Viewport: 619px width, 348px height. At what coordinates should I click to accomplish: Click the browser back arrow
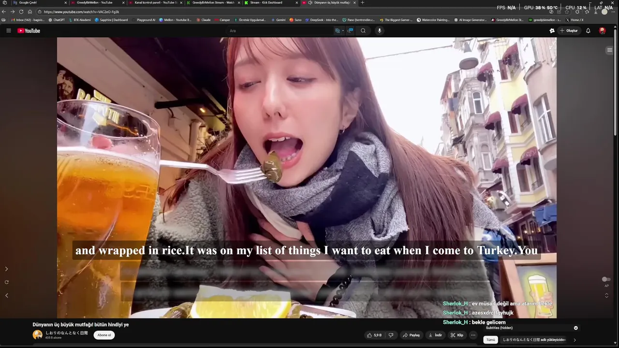(4, 12)
